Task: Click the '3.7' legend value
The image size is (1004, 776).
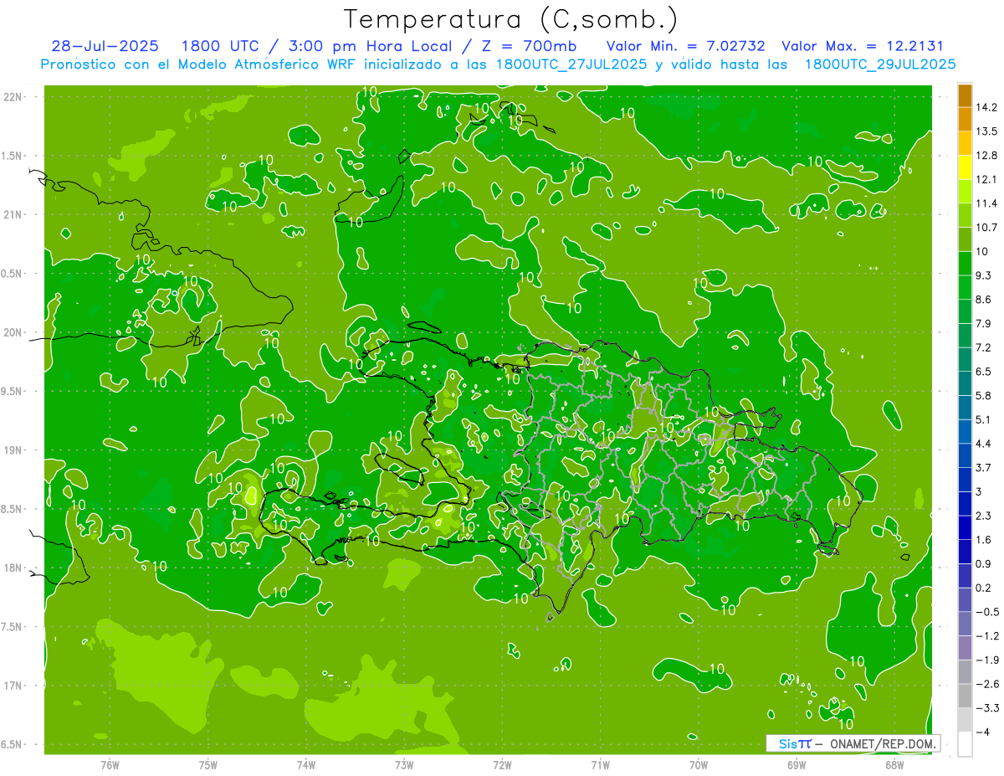Action: (x=983, y=467)
